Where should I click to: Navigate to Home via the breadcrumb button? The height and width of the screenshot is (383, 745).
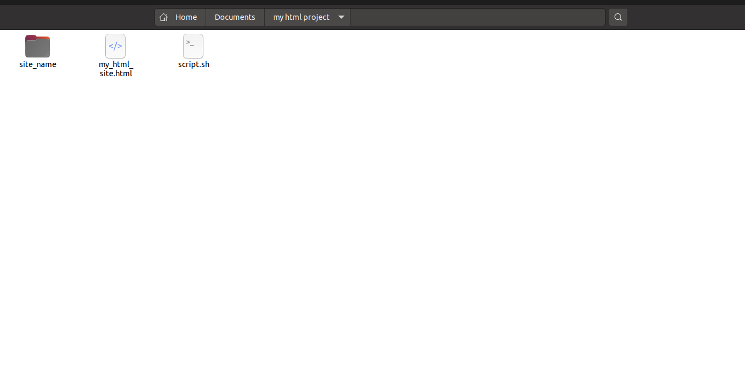186,17
